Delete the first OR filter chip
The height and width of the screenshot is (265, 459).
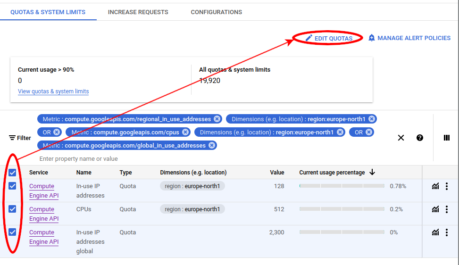[57, 132]
